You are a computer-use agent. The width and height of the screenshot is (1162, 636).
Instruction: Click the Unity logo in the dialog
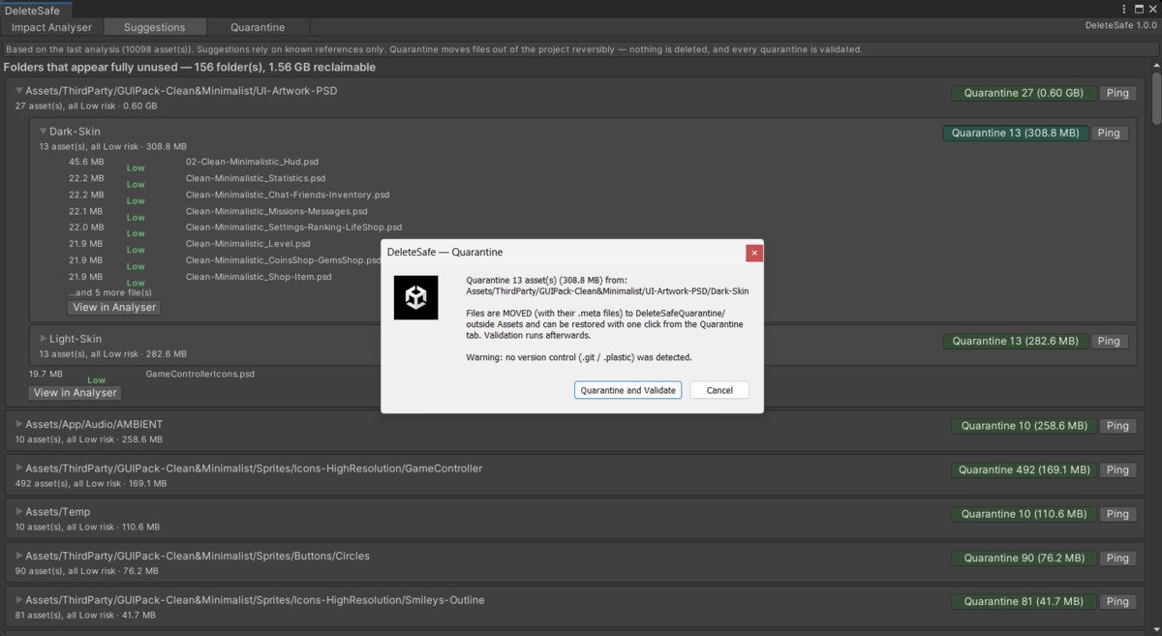pos(415,297)
